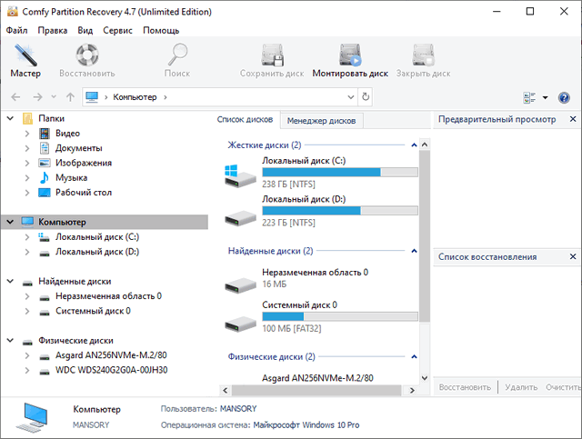582x439 pixels.
Task: Select WDC WDS240G2G0A-00JH30 physical disk
Action: (111, 370)
